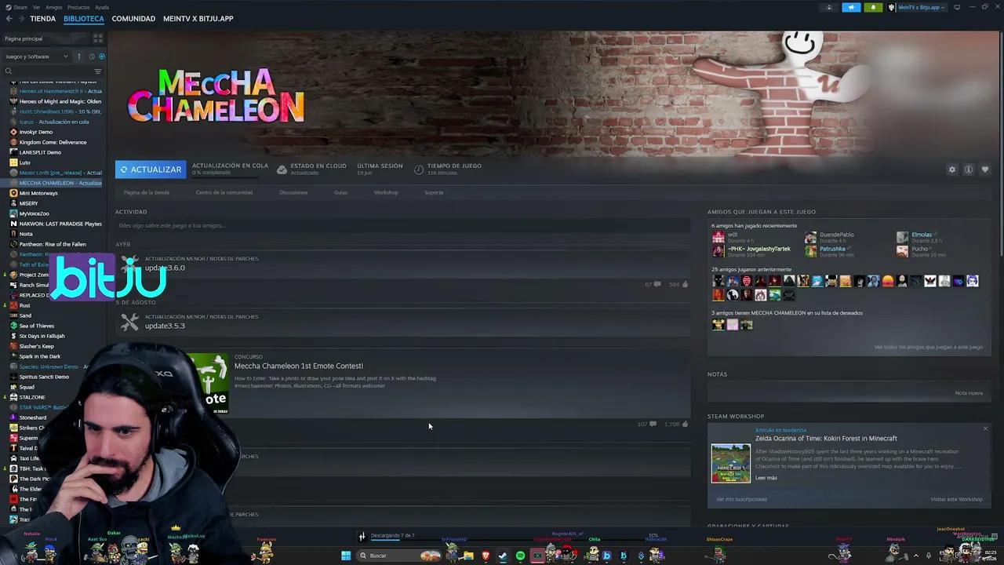This screenshot has height=565, width=1004.
Task: Select Mini Motorways in library list
Action: [38, 193]
